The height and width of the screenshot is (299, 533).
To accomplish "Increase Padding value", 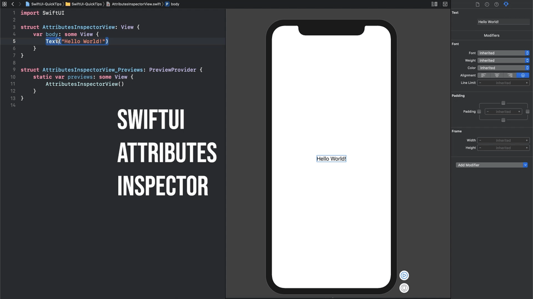I will click(x=519, y=111).
